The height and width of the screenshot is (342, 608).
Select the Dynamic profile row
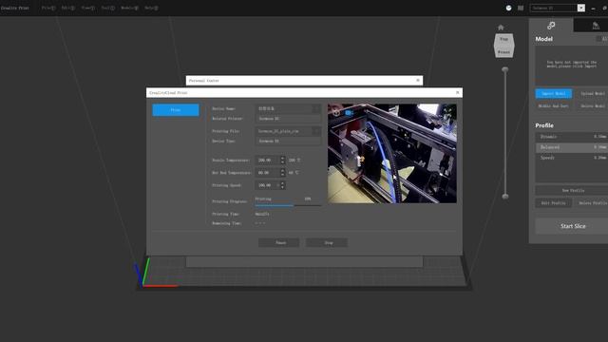click(x=572, y=137)
